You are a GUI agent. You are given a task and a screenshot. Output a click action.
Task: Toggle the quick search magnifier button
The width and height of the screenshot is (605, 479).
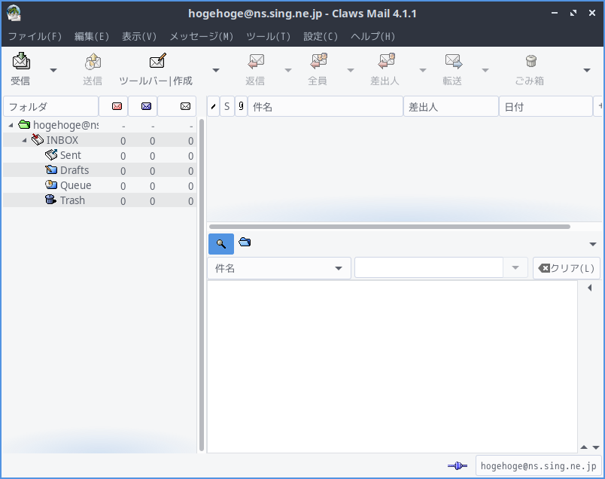(221, 244)
